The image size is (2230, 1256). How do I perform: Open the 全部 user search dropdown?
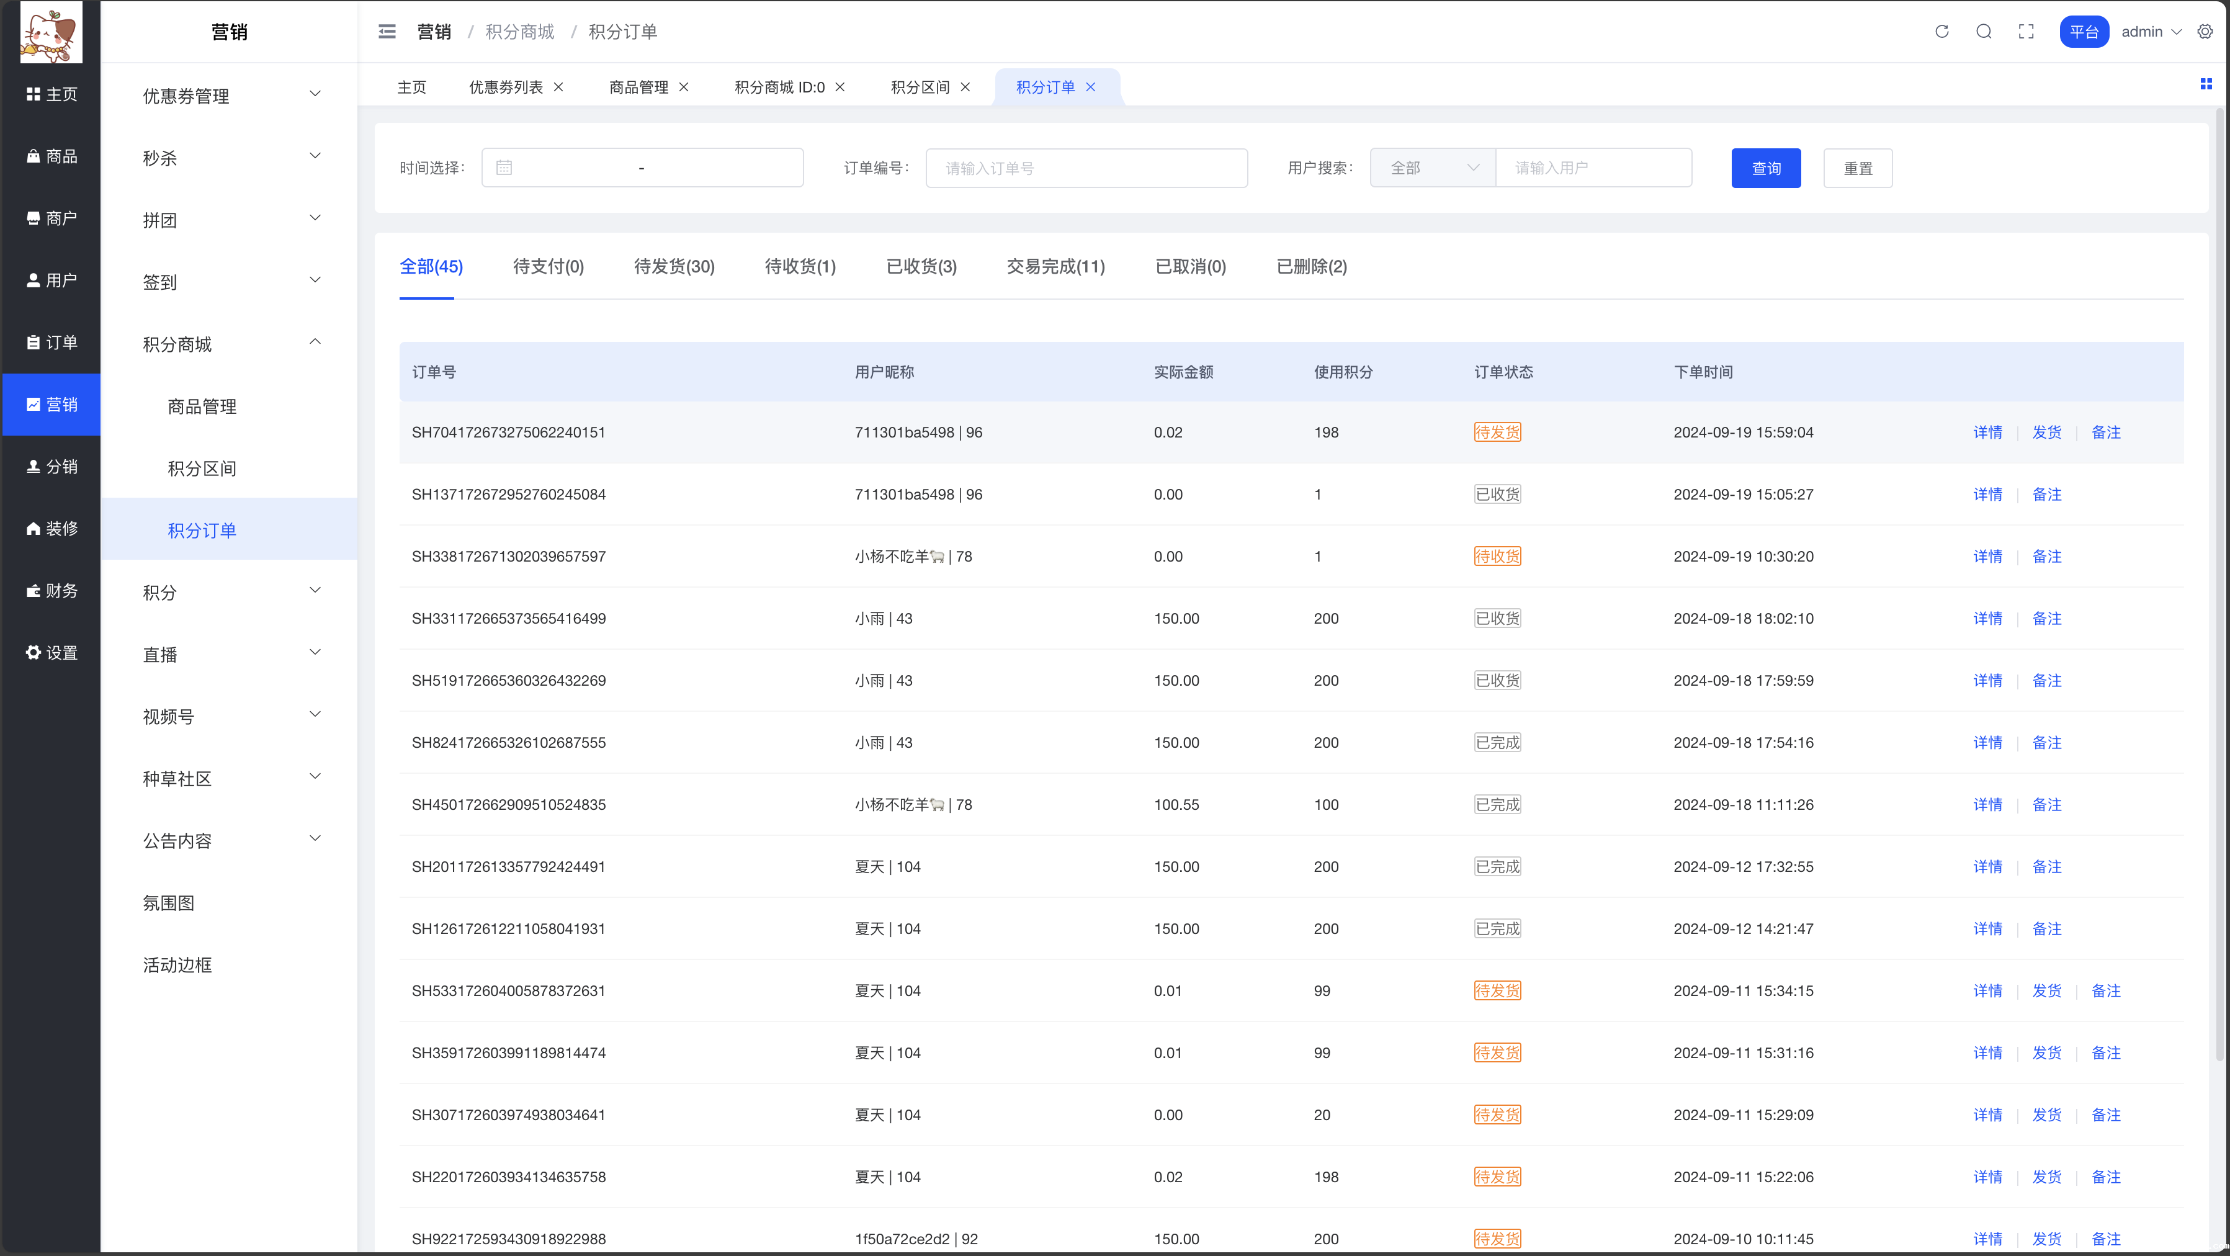1433,168
